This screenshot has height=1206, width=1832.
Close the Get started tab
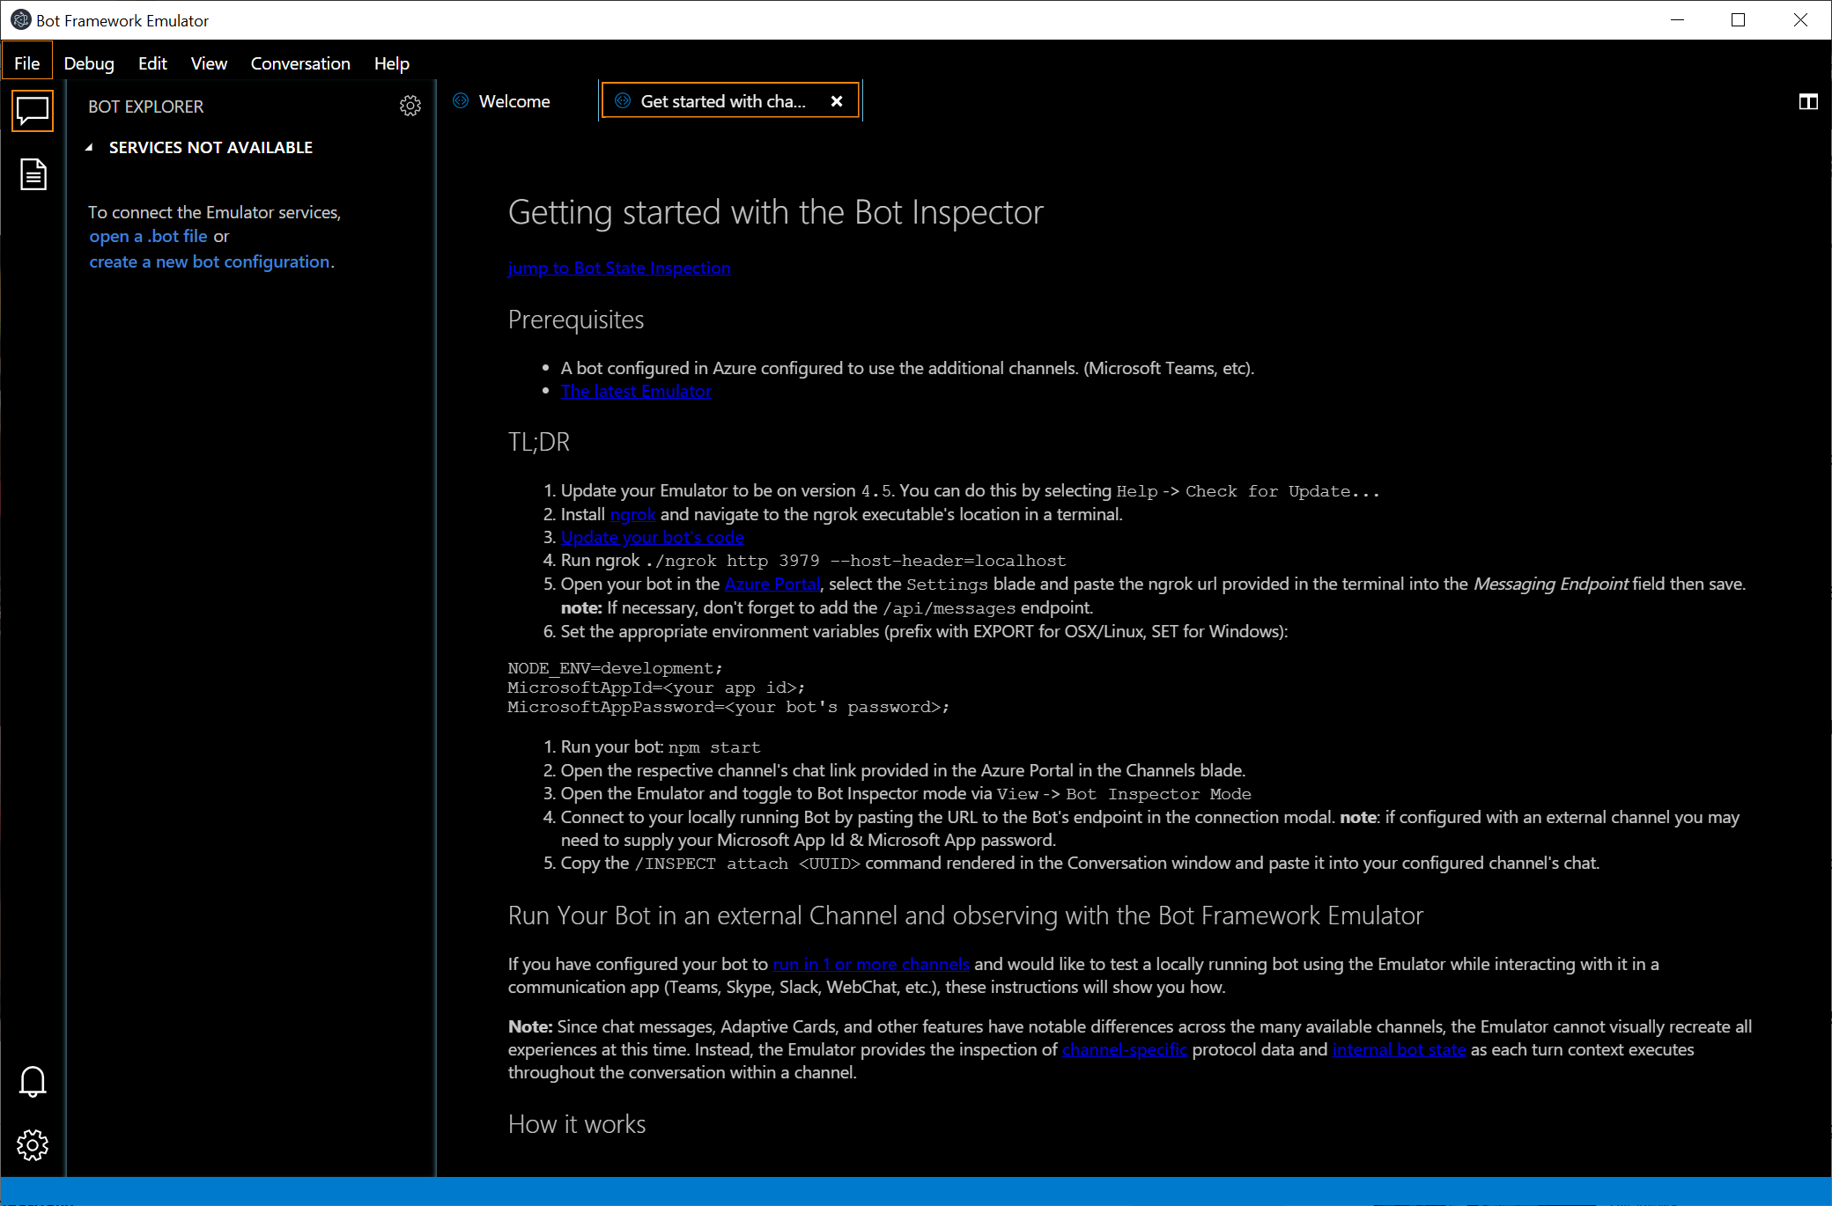(837, 101)
